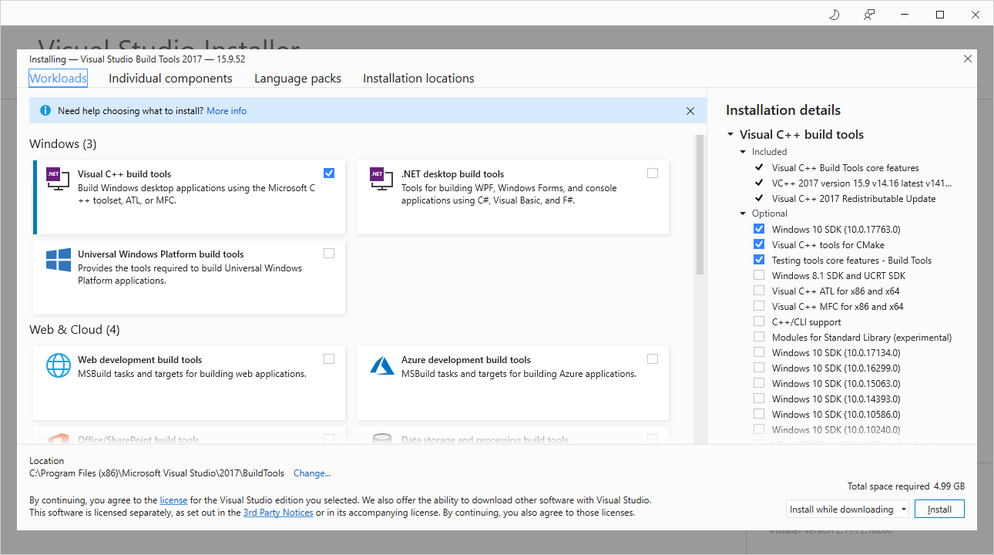The width and height of the screenshot is (994, 555).
Task: Check Windows 10 SDK (10.0.16299.0)
Action: pyautogui.click(x=759, y=368)
